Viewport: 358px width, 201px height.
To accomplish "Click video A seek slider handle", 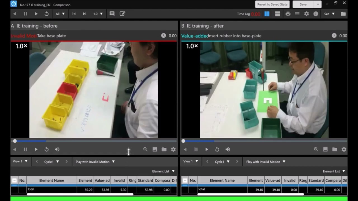I will pos(15,141).
